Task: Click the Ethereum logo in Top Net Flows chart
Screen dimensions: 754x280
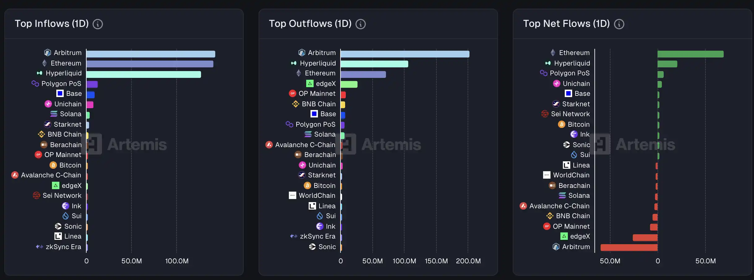Action: pyautogui.click(x=553, y=53)
